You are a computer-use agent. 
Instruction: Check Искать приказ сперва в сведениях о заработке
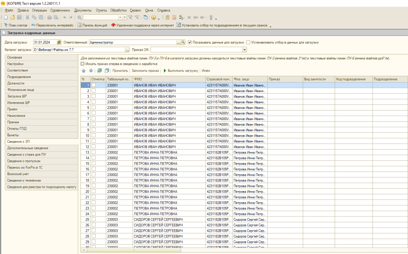82,64
